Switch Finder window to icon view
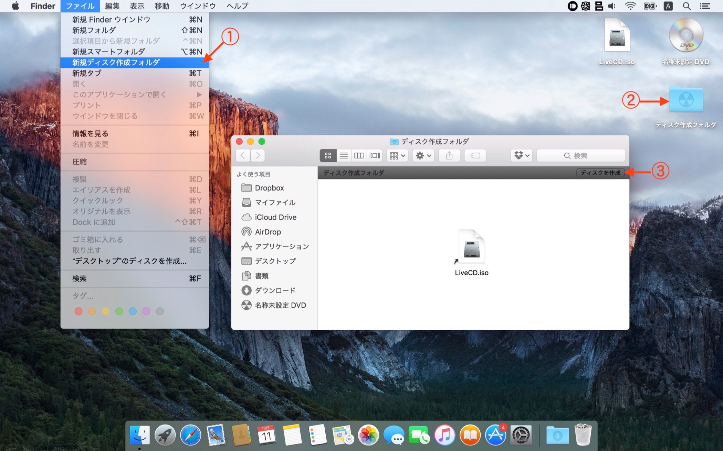The height and width of the screenshot is (451, 723). 328,156
